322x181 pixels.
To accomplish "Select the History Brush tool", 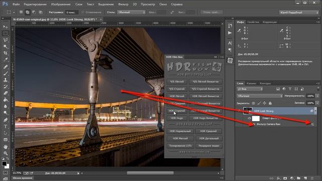I will (x=6, y=86).
